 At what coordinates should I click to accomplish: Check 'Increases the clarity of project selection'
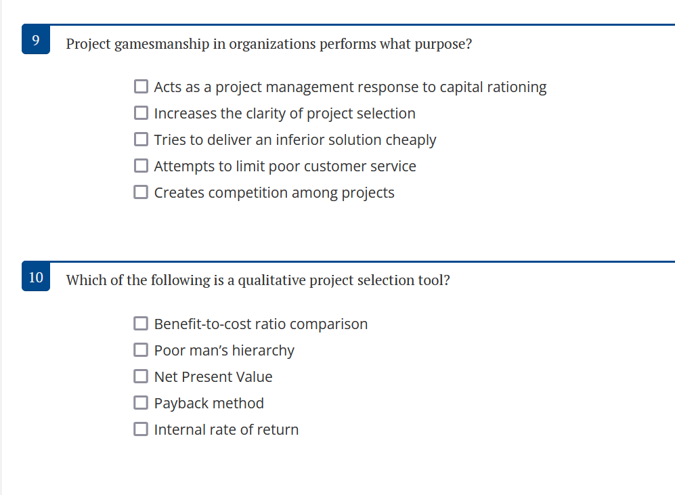(x=141, y=112)
